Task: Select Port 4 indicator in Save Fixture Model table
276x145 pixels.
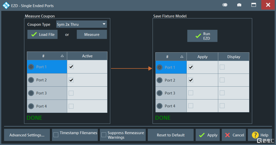Action: (160, 106)
